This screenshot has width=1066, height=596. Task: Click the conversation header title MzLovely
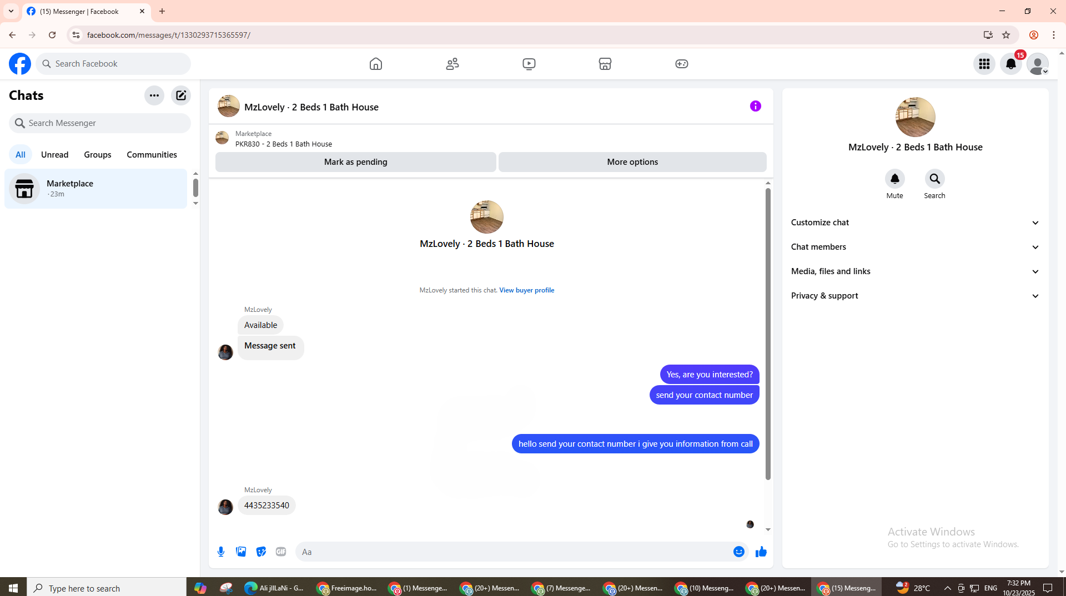point(311,107)
